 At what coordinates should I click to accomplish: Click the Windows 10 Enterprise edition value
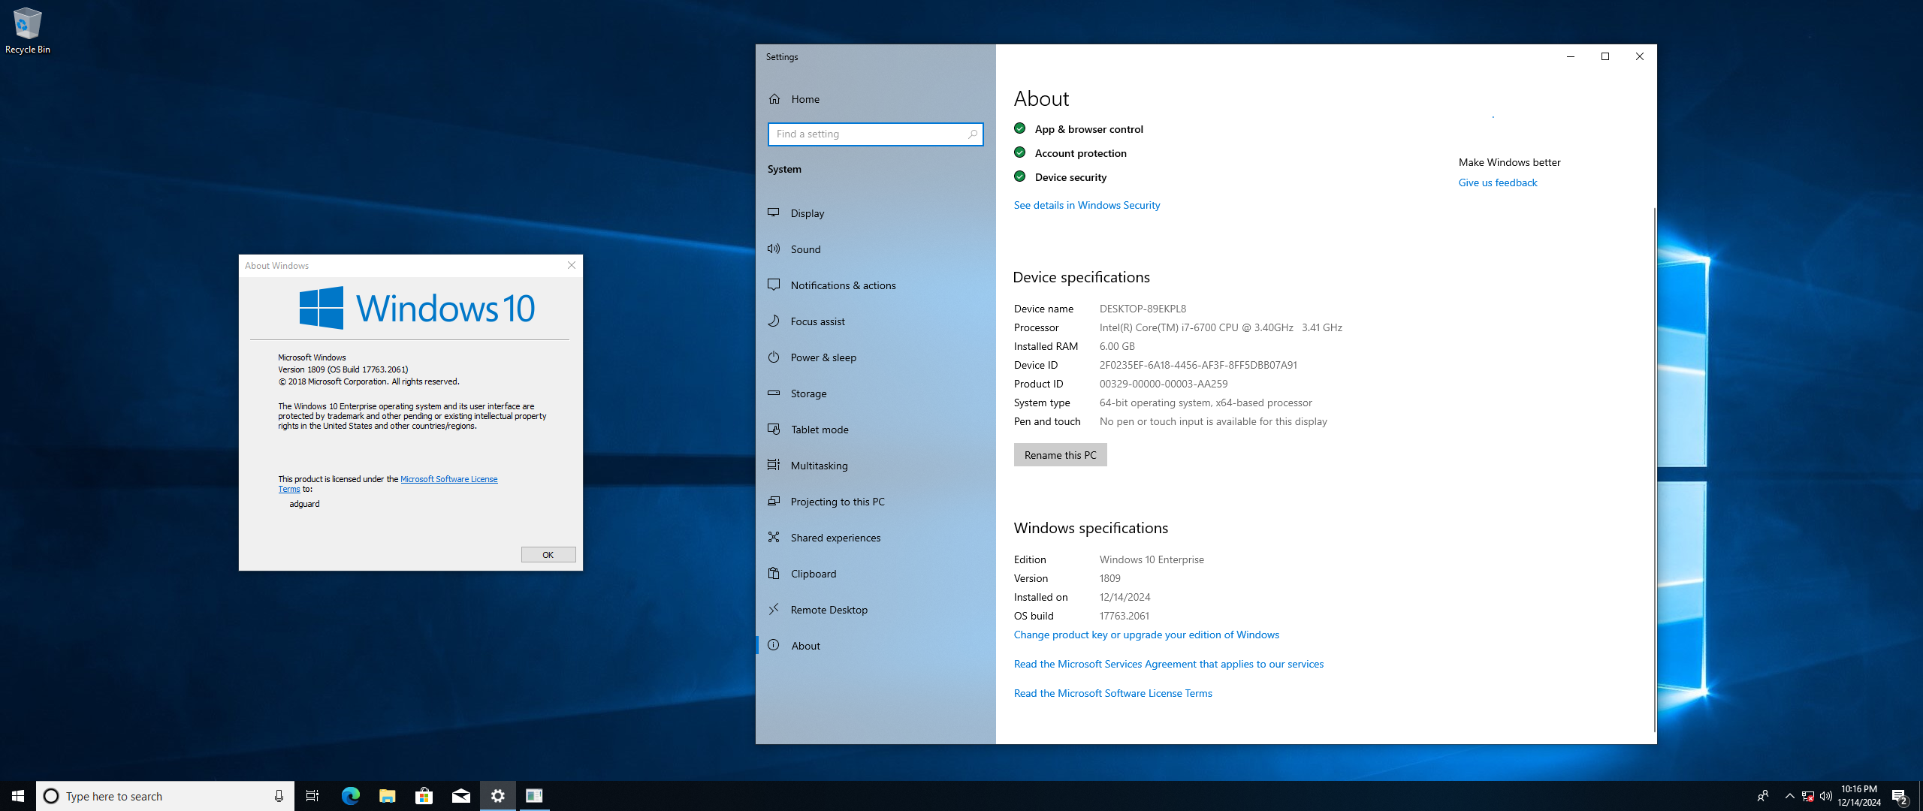point(1152,559)
